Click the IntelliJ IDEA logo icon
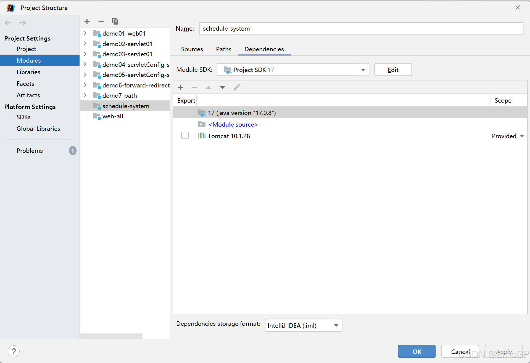 [x=10, y=8]
